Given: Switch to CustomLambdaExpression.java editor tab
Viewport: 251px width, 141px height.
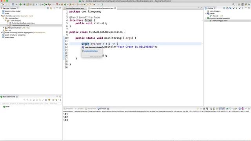Looking at the screenshot, I should coord(102,8).
